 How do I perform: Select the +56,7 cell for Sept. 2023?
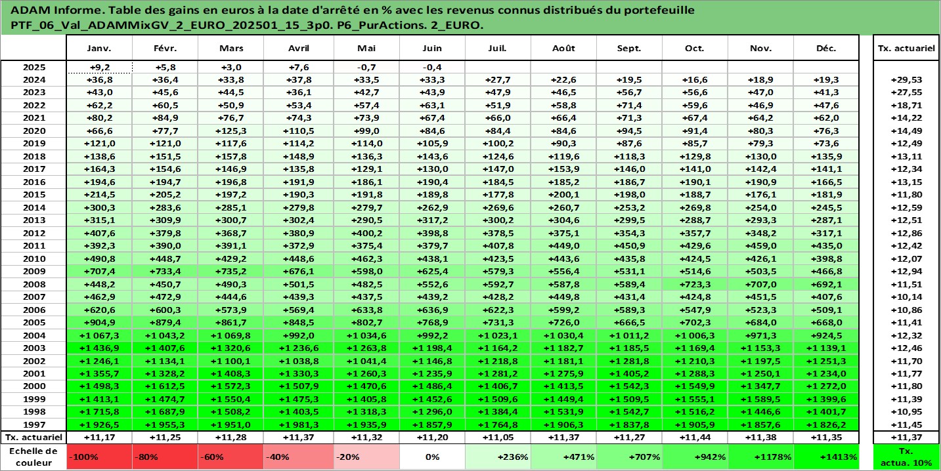[x=629, y=92]
